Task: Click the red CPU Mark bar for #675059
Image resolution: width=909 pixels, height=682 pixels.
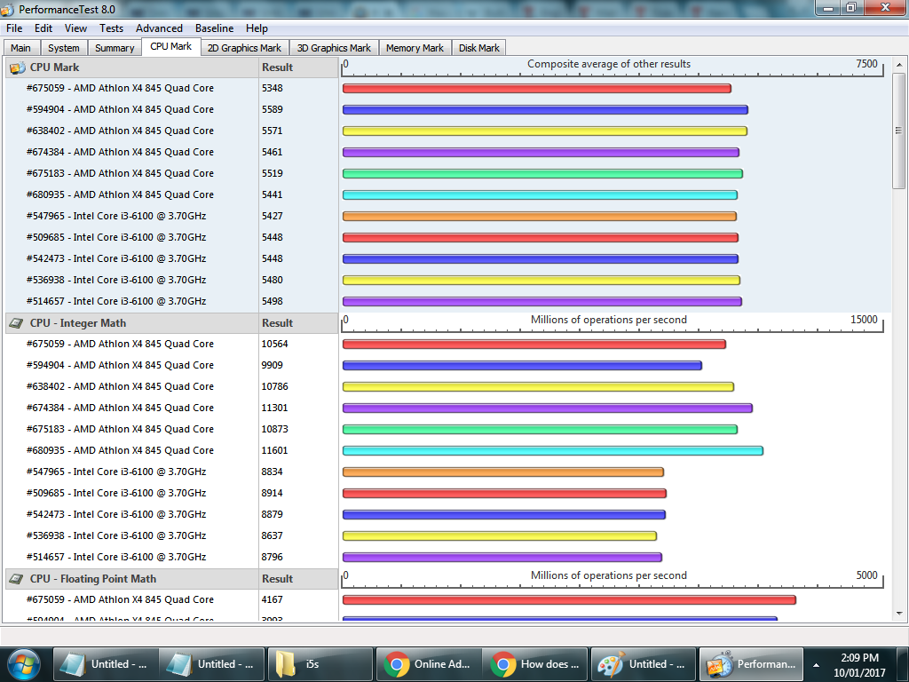Action: click(x=537, y=89)
